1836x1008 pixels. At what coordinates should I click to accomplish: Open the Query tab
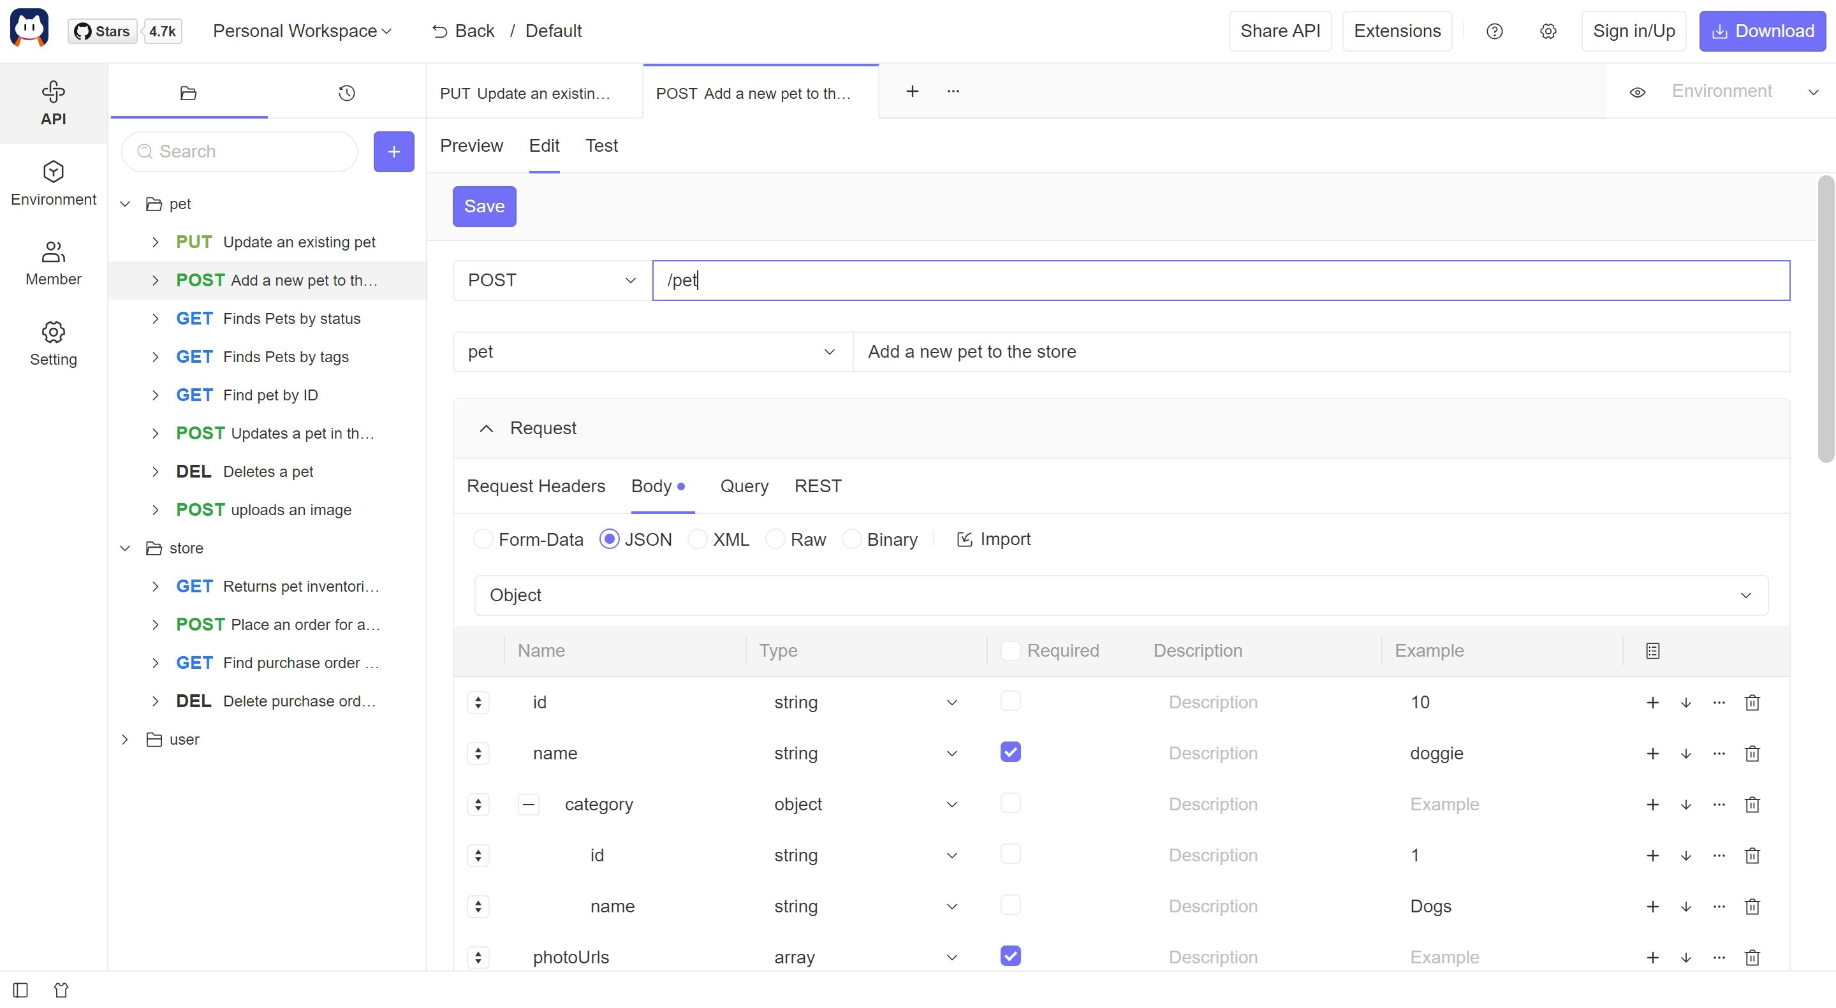tap(744, 486)
